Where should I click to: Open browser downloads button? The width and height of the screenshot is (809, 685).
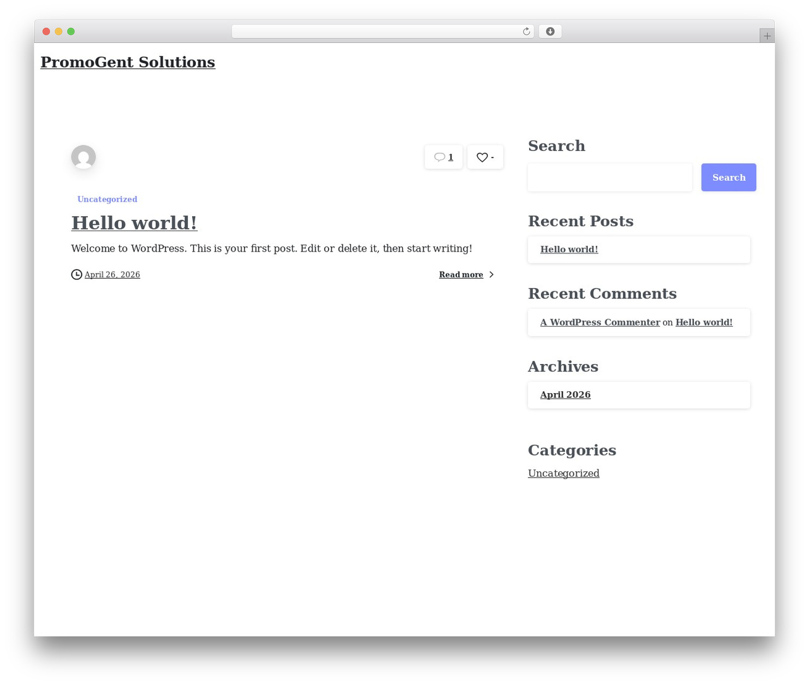coord(550,32)
